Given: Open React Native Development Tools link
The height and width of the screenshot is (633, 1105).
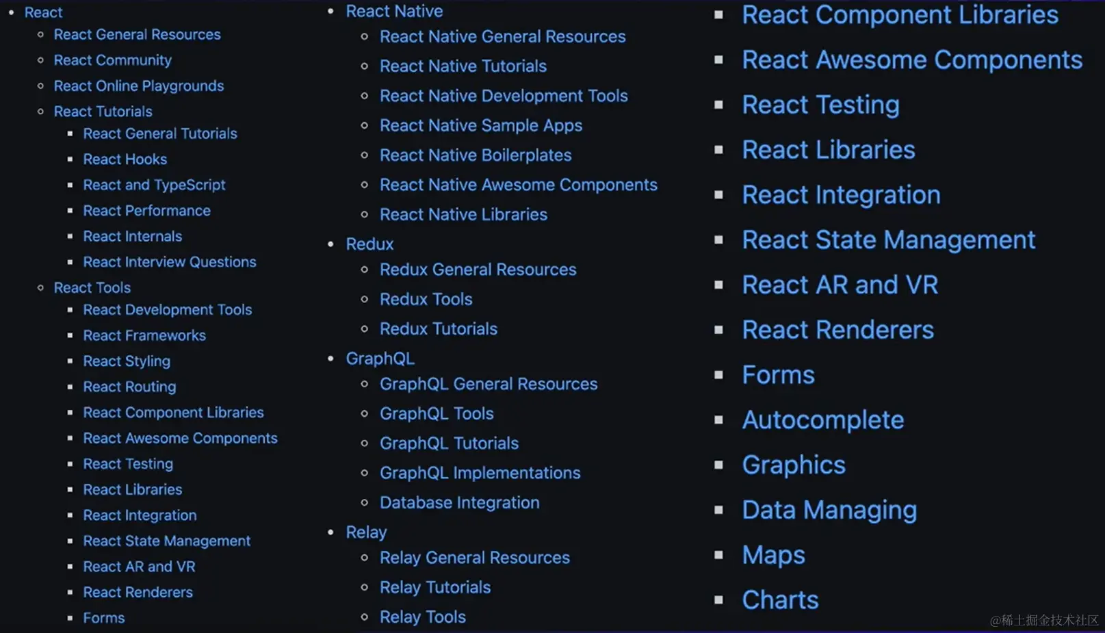Looking at the screenshot, I should tap(504, 96).
